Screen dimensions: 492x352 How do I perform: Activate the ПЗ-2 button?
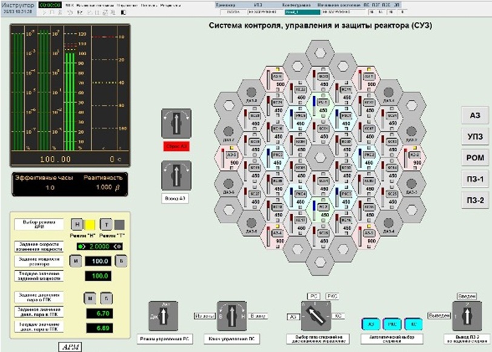tap(475, 200)
